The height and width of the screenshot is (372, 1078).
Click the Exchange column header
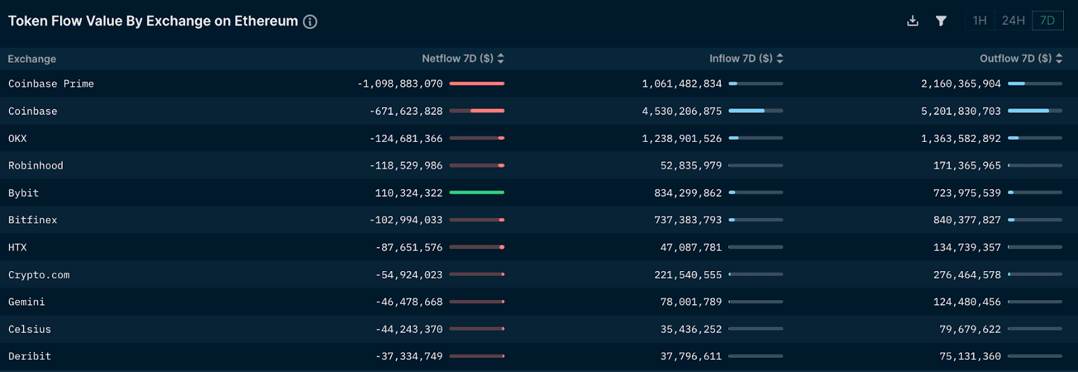[32, 59]
